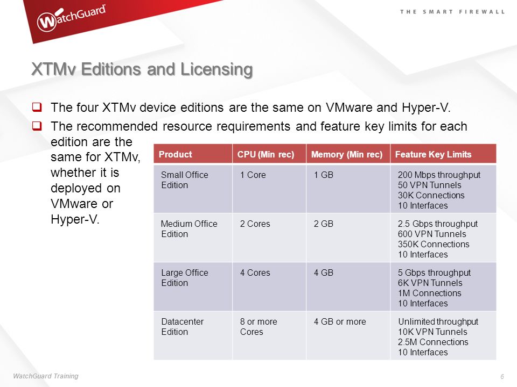Click '600 VPN Tunnels' text
Screen dimensions: 517x387
click(431, 234)
